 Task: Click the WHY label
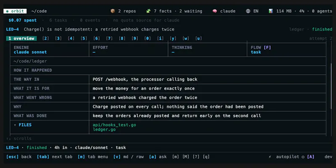tap(18, 107)
